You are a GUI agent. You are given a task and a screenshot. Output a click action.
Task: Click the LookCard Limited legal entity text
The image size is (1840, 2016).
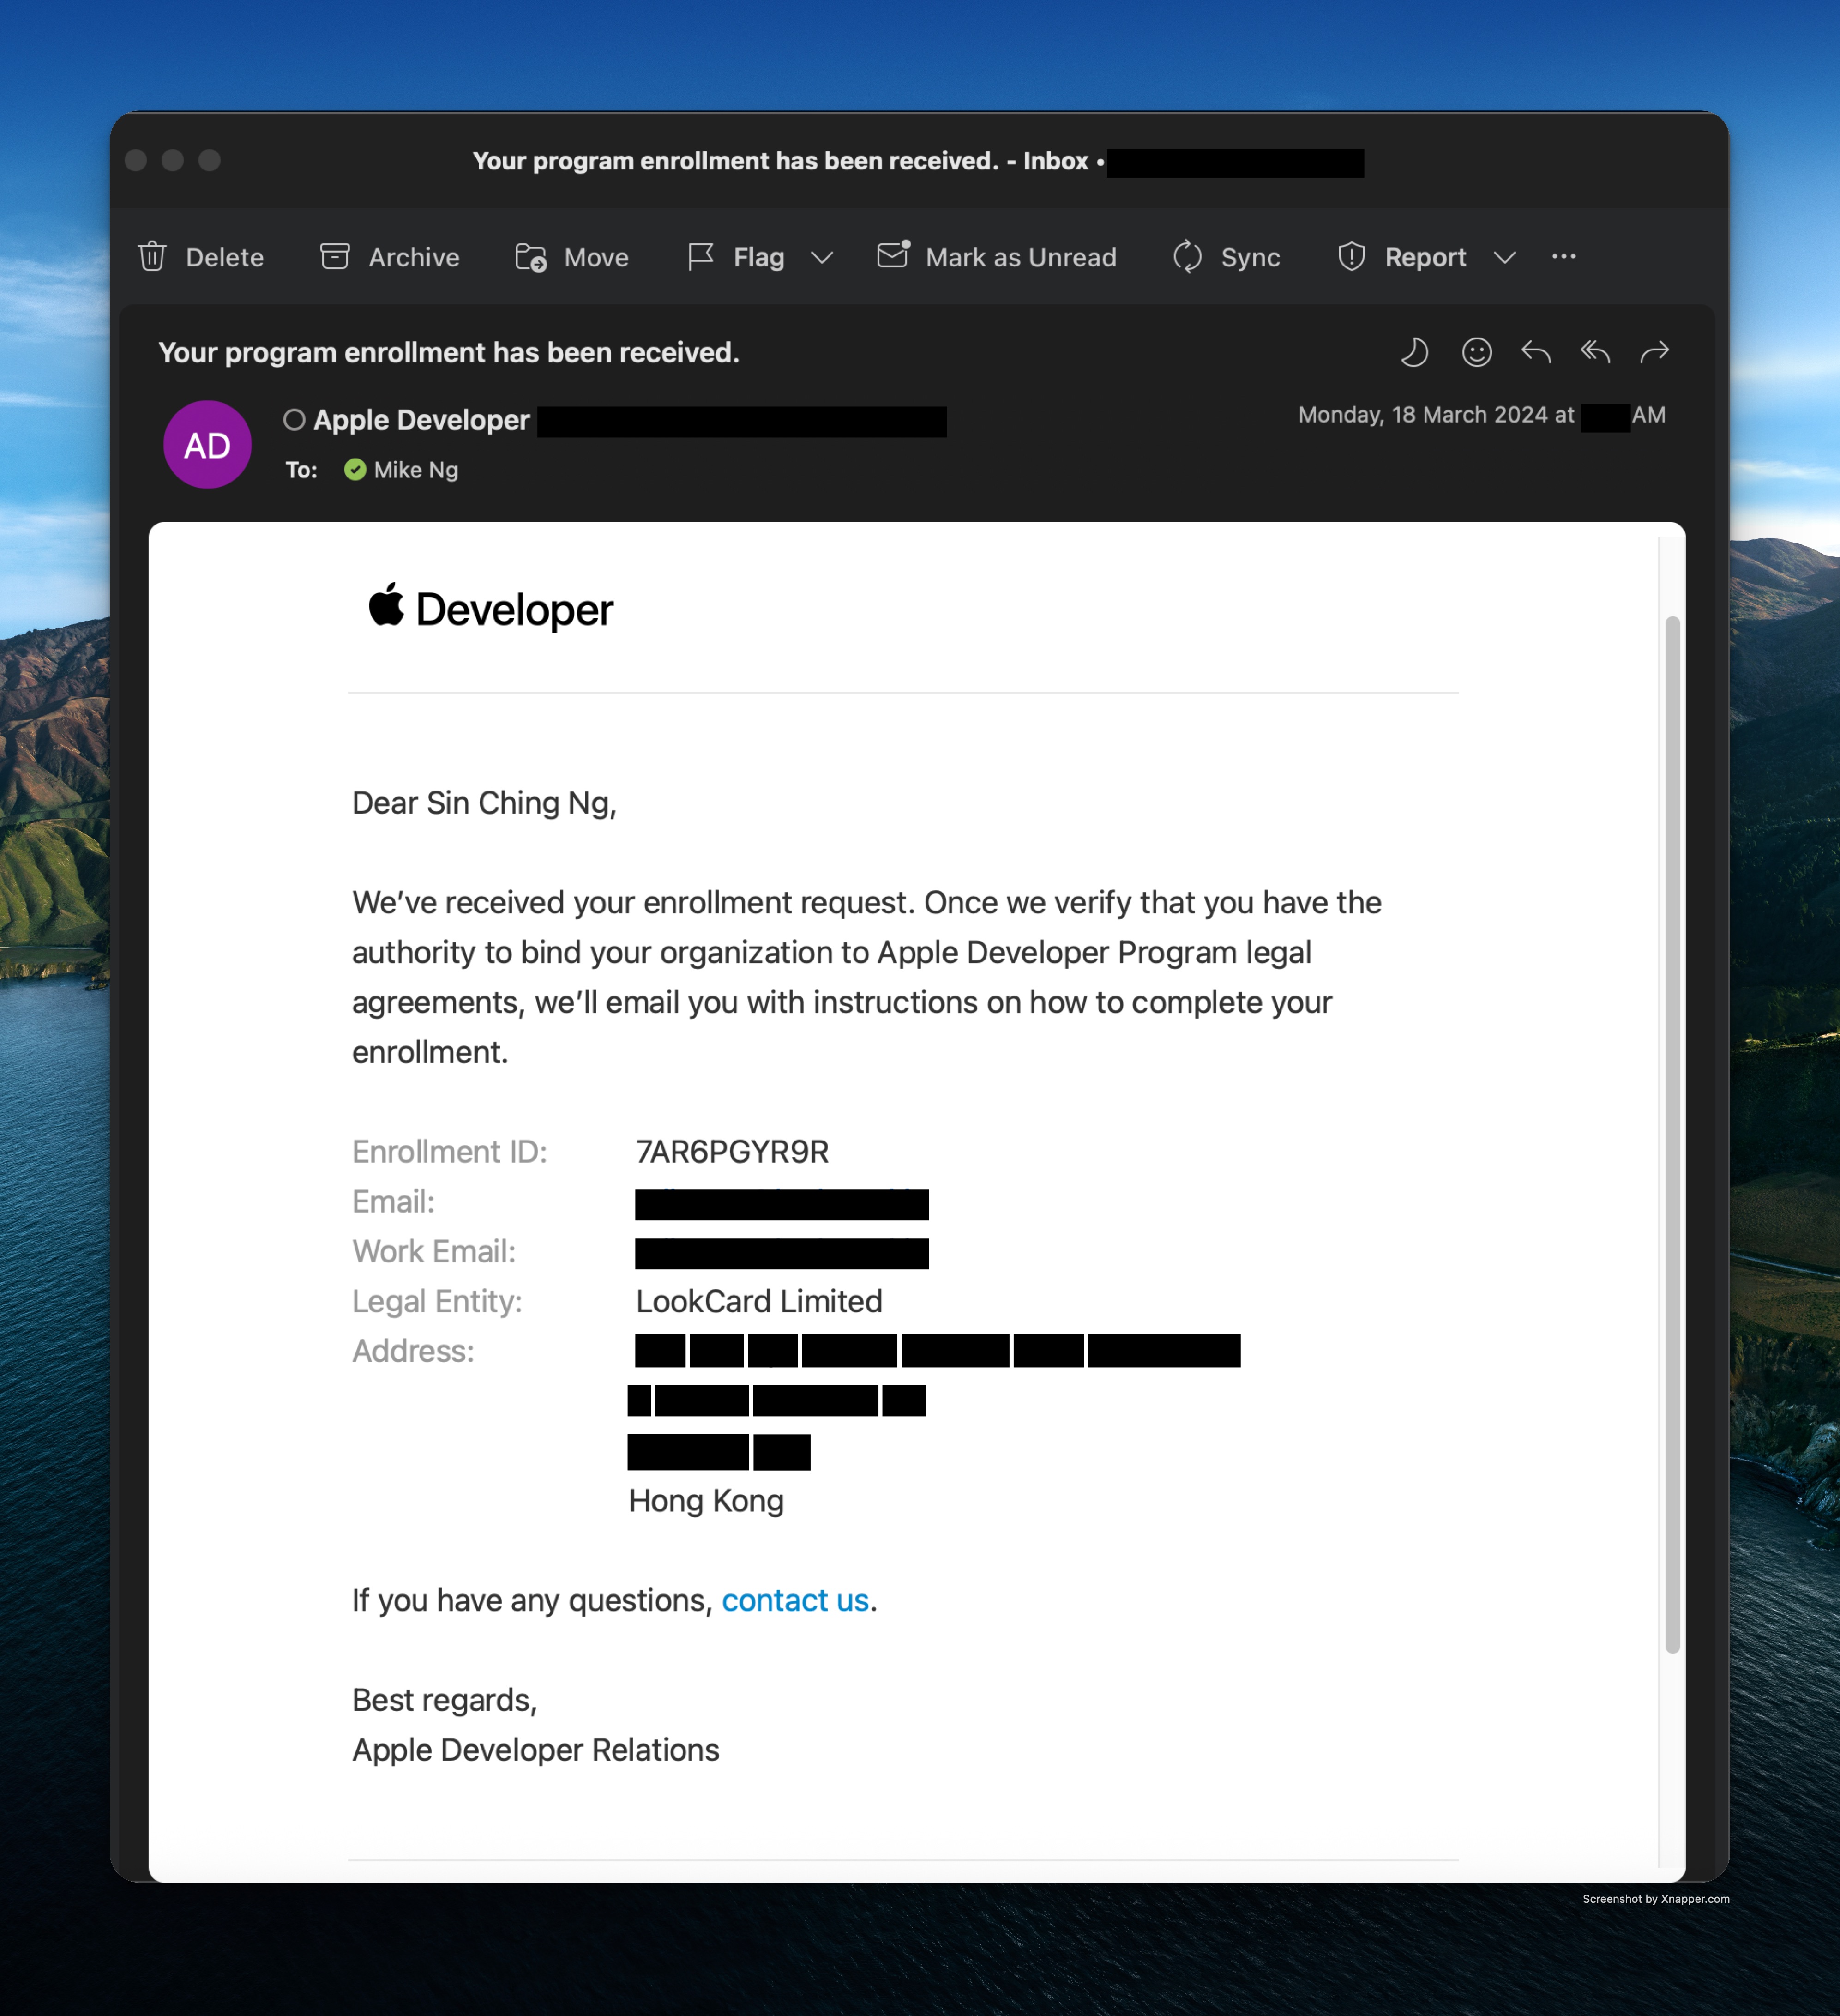[758, 1301]
